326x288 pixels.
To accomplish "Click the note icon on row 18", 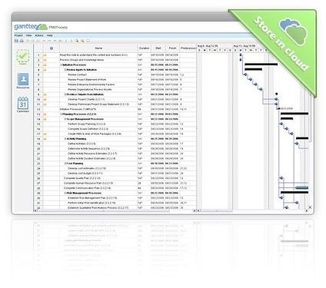I will click(x=45, y=139).
